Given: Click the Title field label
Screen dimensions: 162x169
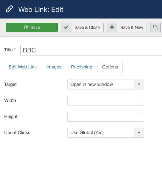Looking at the screenshot, I should (x=10, y=50).
